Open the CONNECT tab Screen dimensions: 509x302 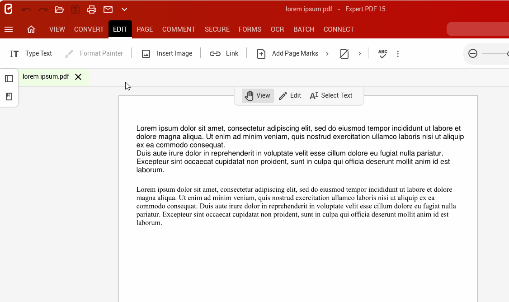click(x=339, y=29)
